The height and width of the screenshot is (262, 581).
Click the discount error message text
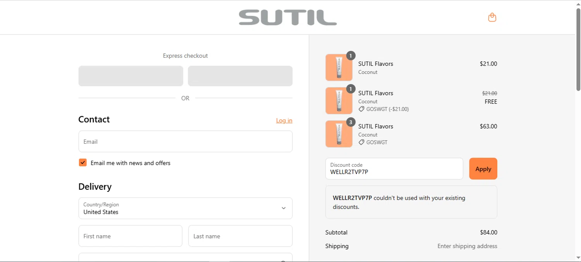coord(399,202)
